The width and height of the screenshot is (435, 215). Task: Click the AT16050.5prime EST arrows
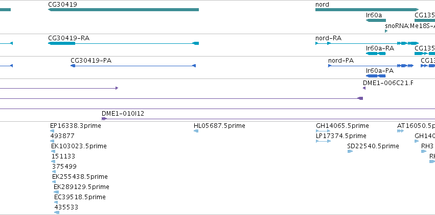pyautogui.click(x=400, y=131)
